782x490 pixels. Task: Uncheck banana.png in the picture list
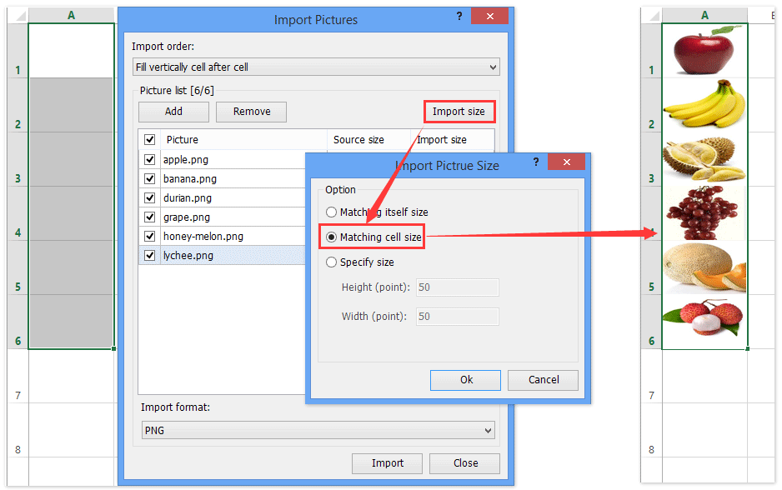(x=148, y=178)
